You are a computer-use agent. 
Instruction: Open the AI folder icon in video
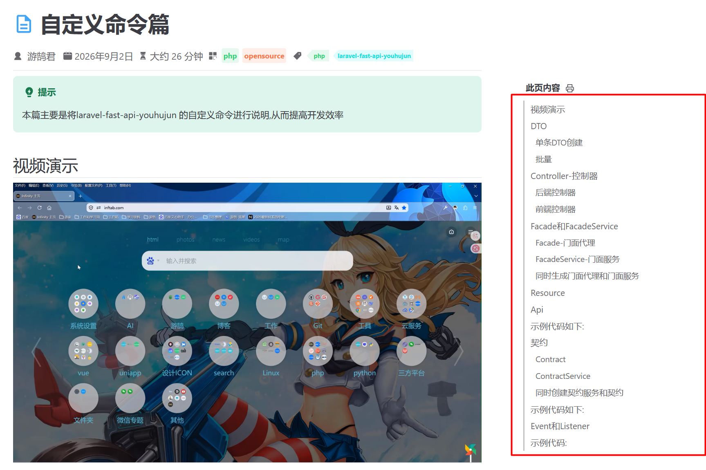click(x=130, y=304)
